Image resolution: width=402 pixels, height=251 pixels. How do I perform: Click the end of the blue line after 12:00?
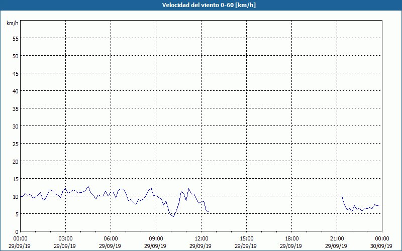(x=208, y=211)
